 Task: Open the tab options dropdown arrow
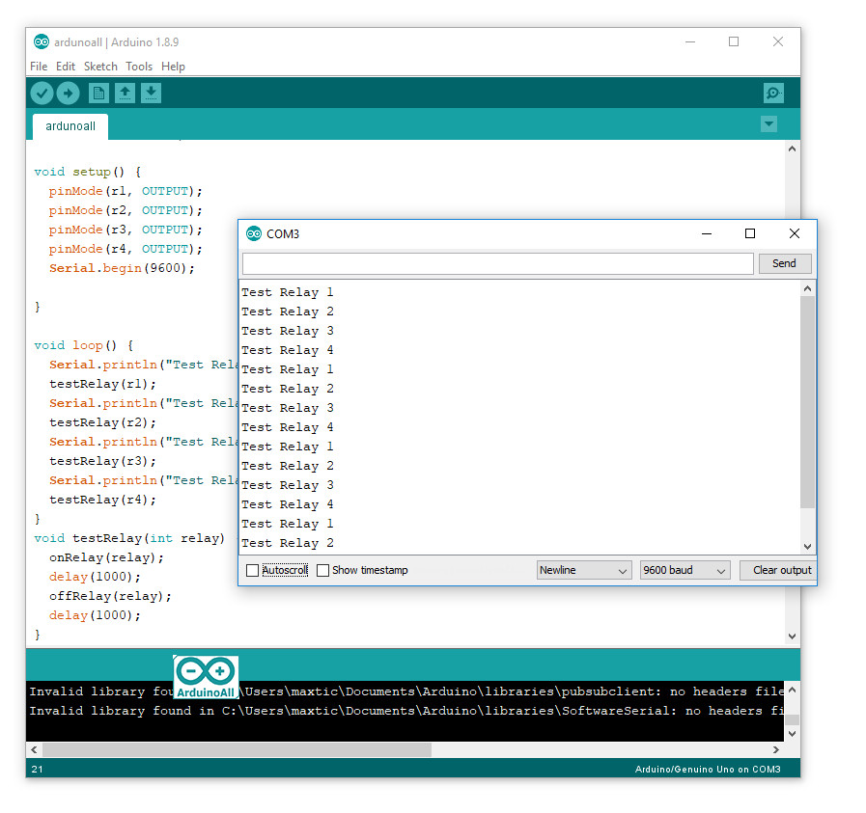768,124
